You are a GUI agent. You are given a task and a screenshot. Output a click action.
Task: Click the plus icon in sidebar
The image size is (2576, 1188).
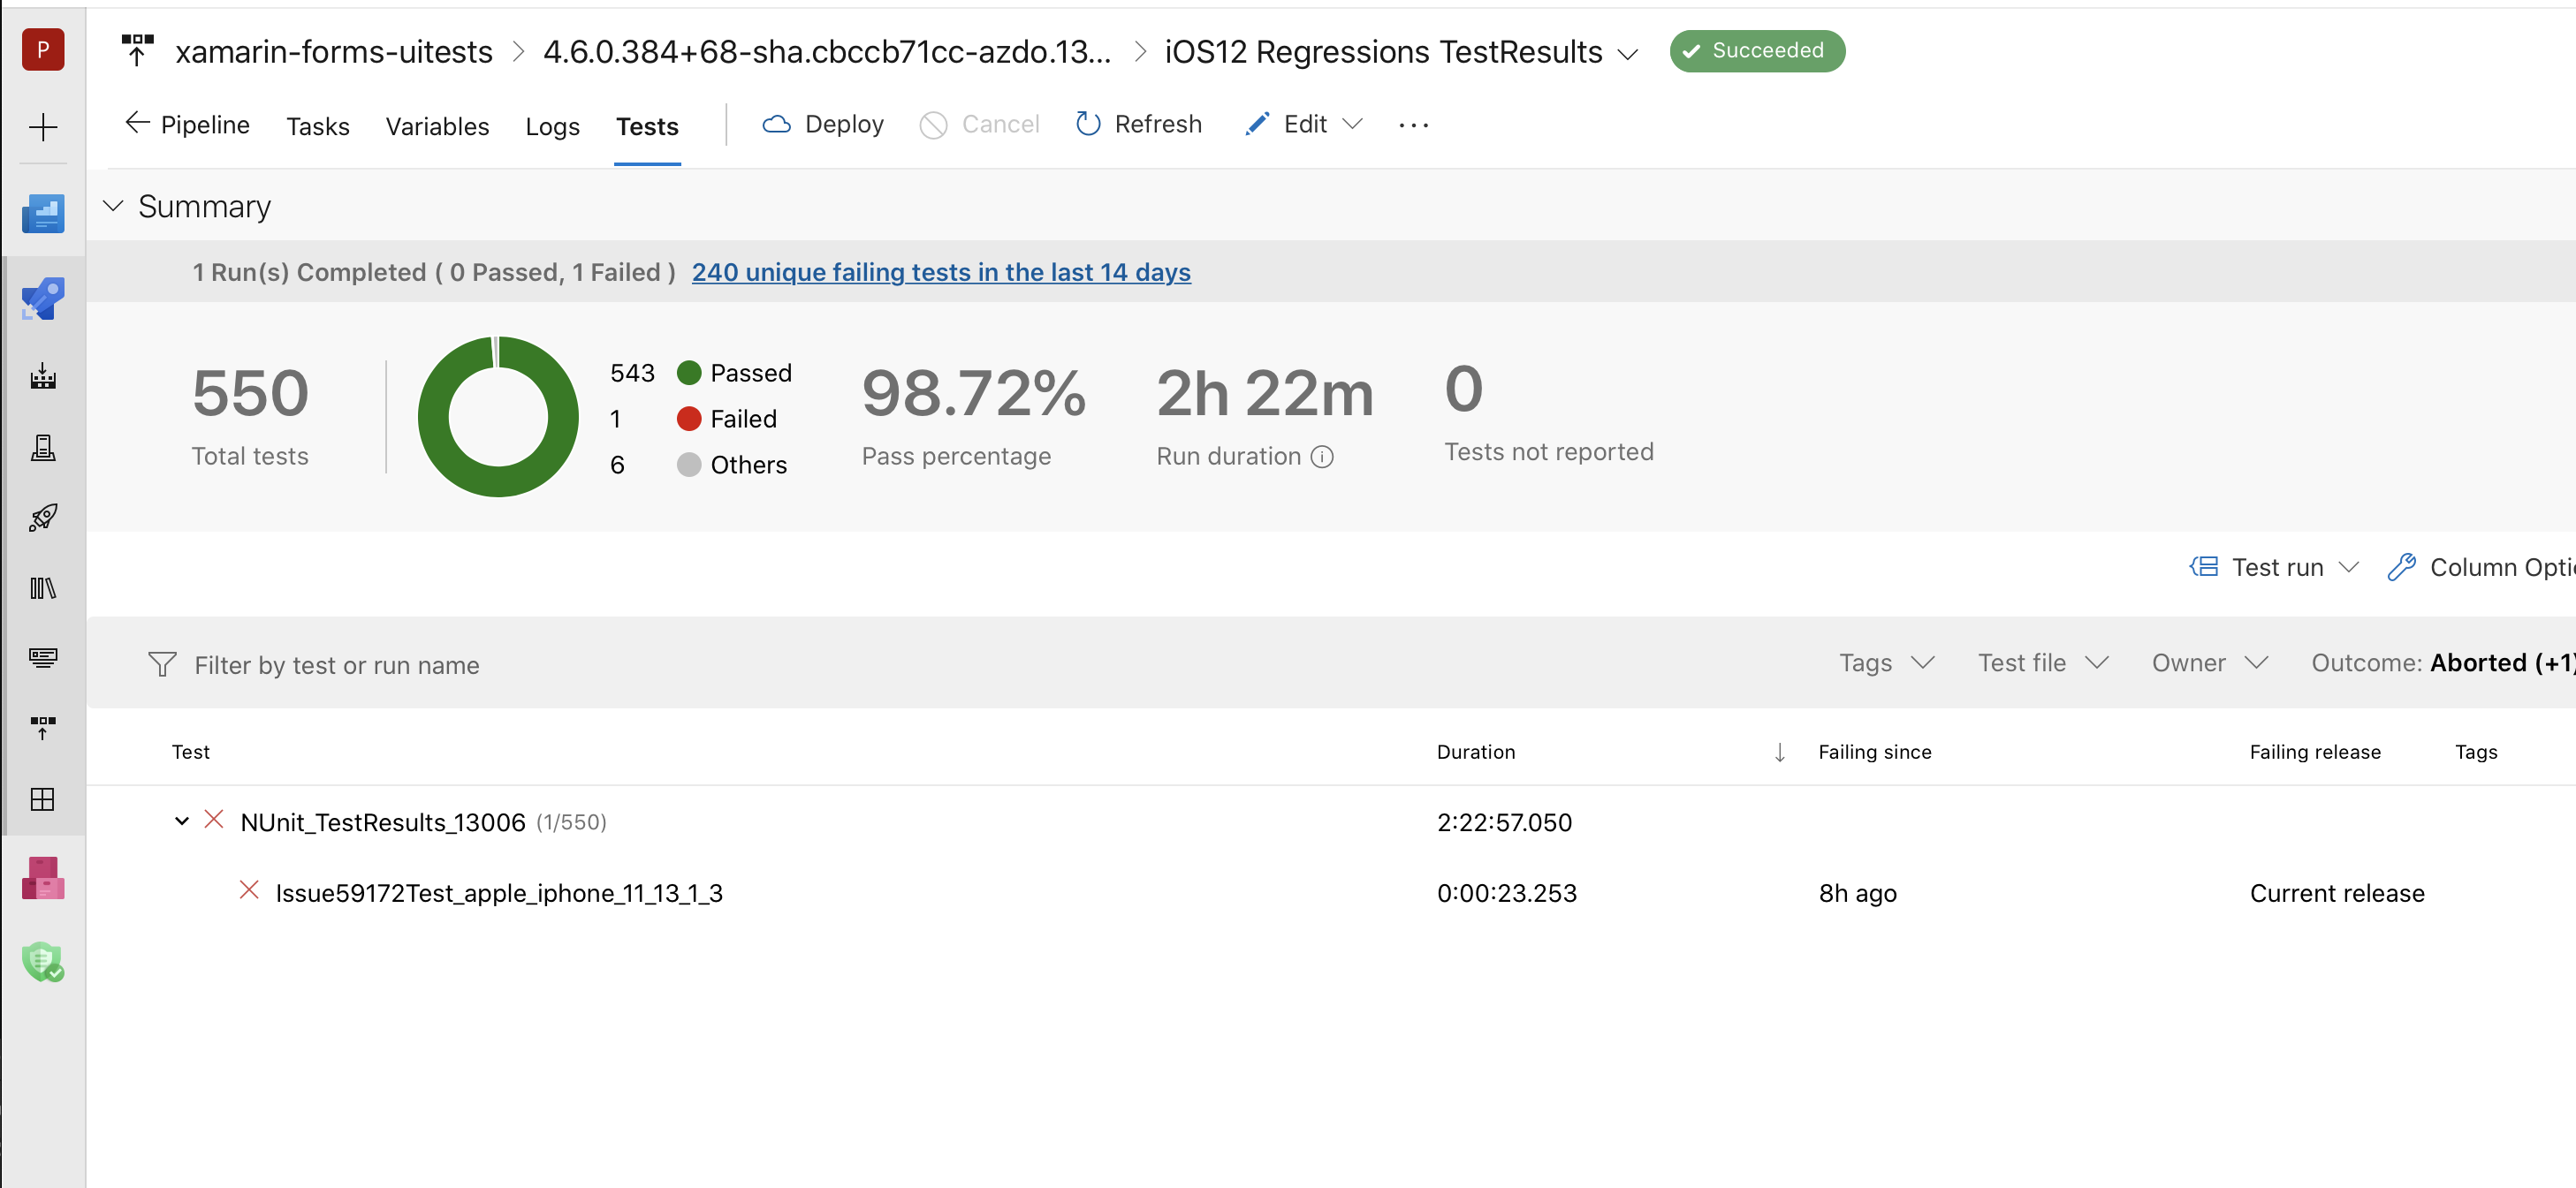point(43,127)
